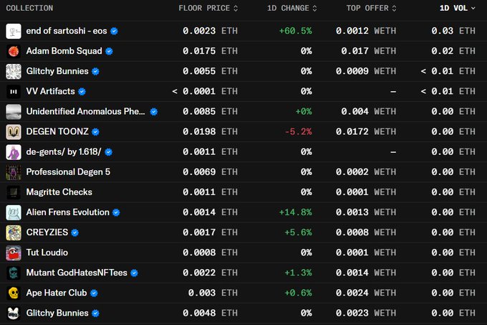This screenshot has height=325, width=487.
Task: Click the 0.0023 ETH floor price
Action: (x=210, y=31)
